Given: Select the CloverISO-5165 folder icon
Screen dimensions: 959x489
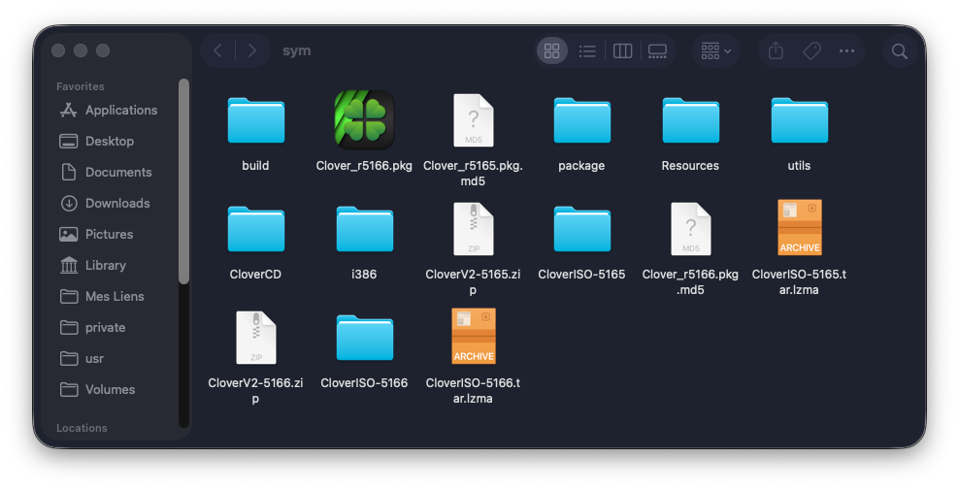Looking at the screenshot, I should [581, 229].
